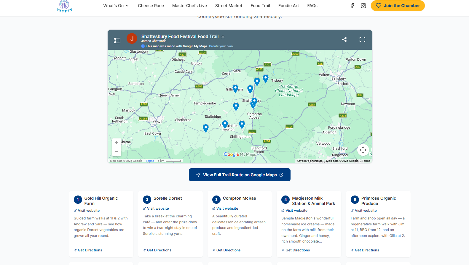Open the blue Terms link beside the map scale
469x265 pixels.
tap(150, 161)
